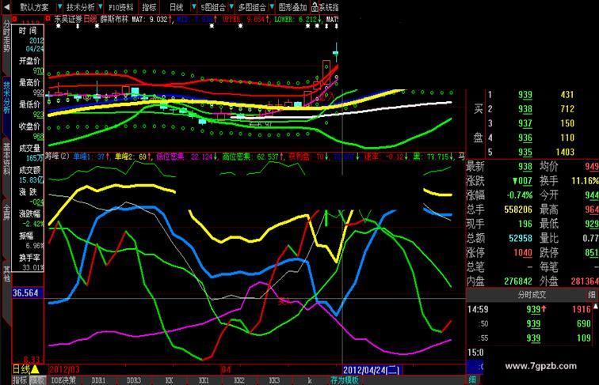Select the KK3 bottom tab
Viewport: 599px width, 385px height.
click(274, 380)
